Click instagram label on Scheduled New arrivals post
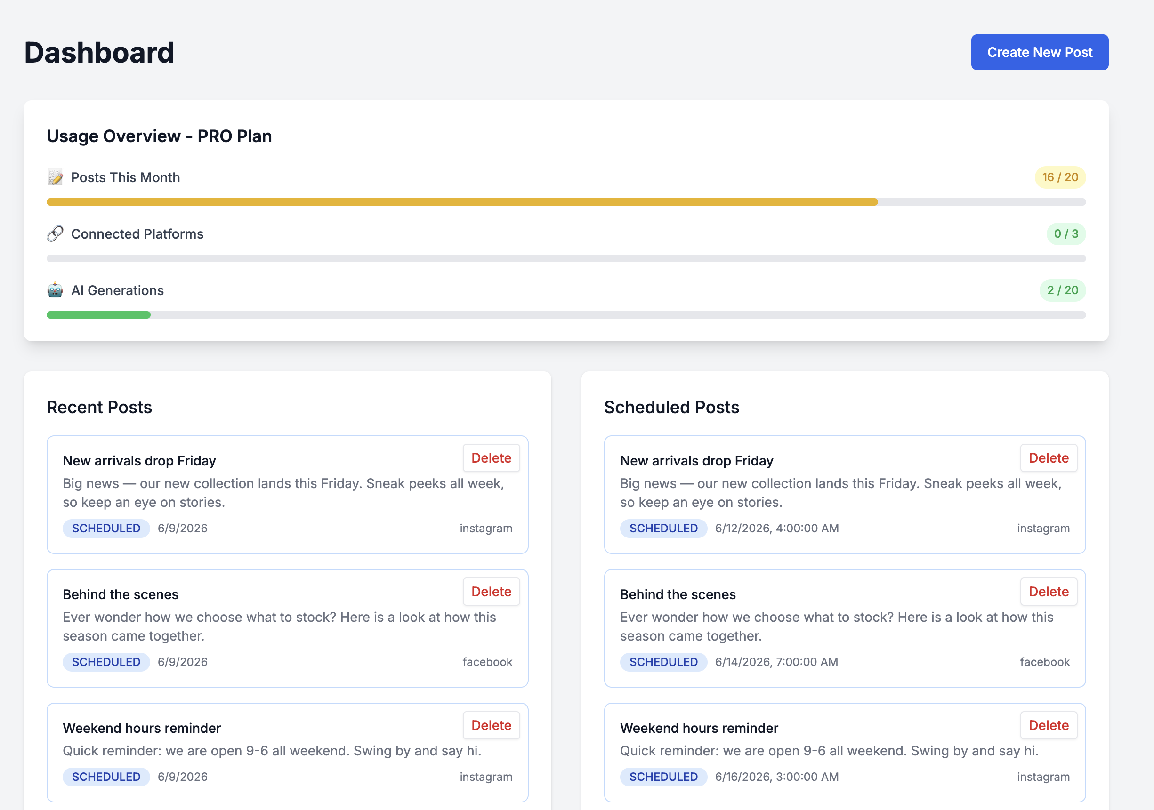The width and height of the screenshot is (1154, 810). pos(1043,528)
